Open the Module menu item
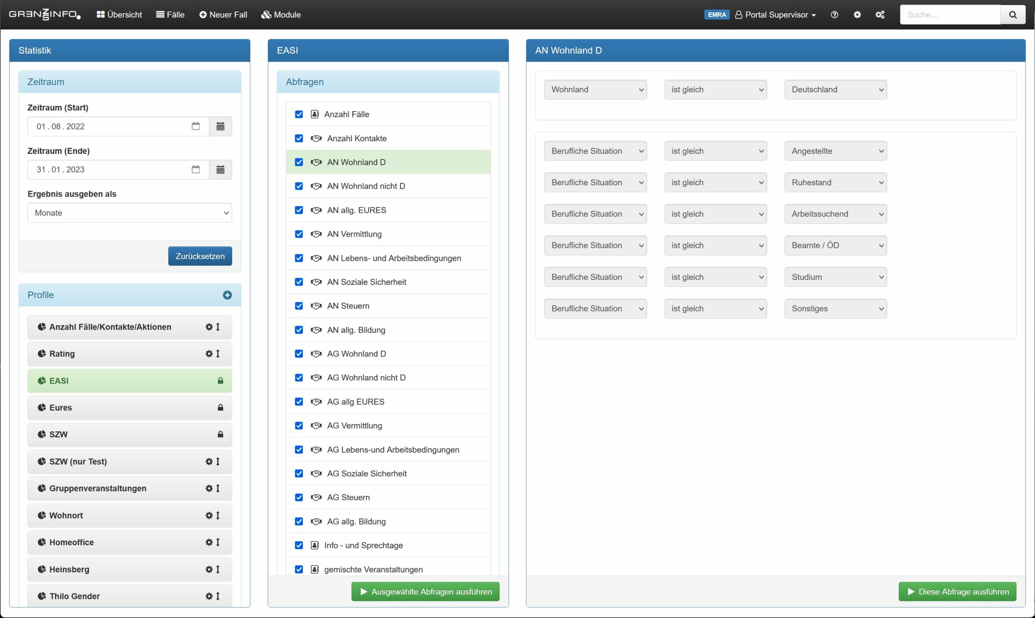 pyautogui.click(x=281, y=15)
